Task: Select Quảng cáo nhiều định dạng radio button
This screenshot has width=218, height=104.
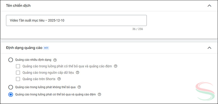Action: click(x=11, y=60)
